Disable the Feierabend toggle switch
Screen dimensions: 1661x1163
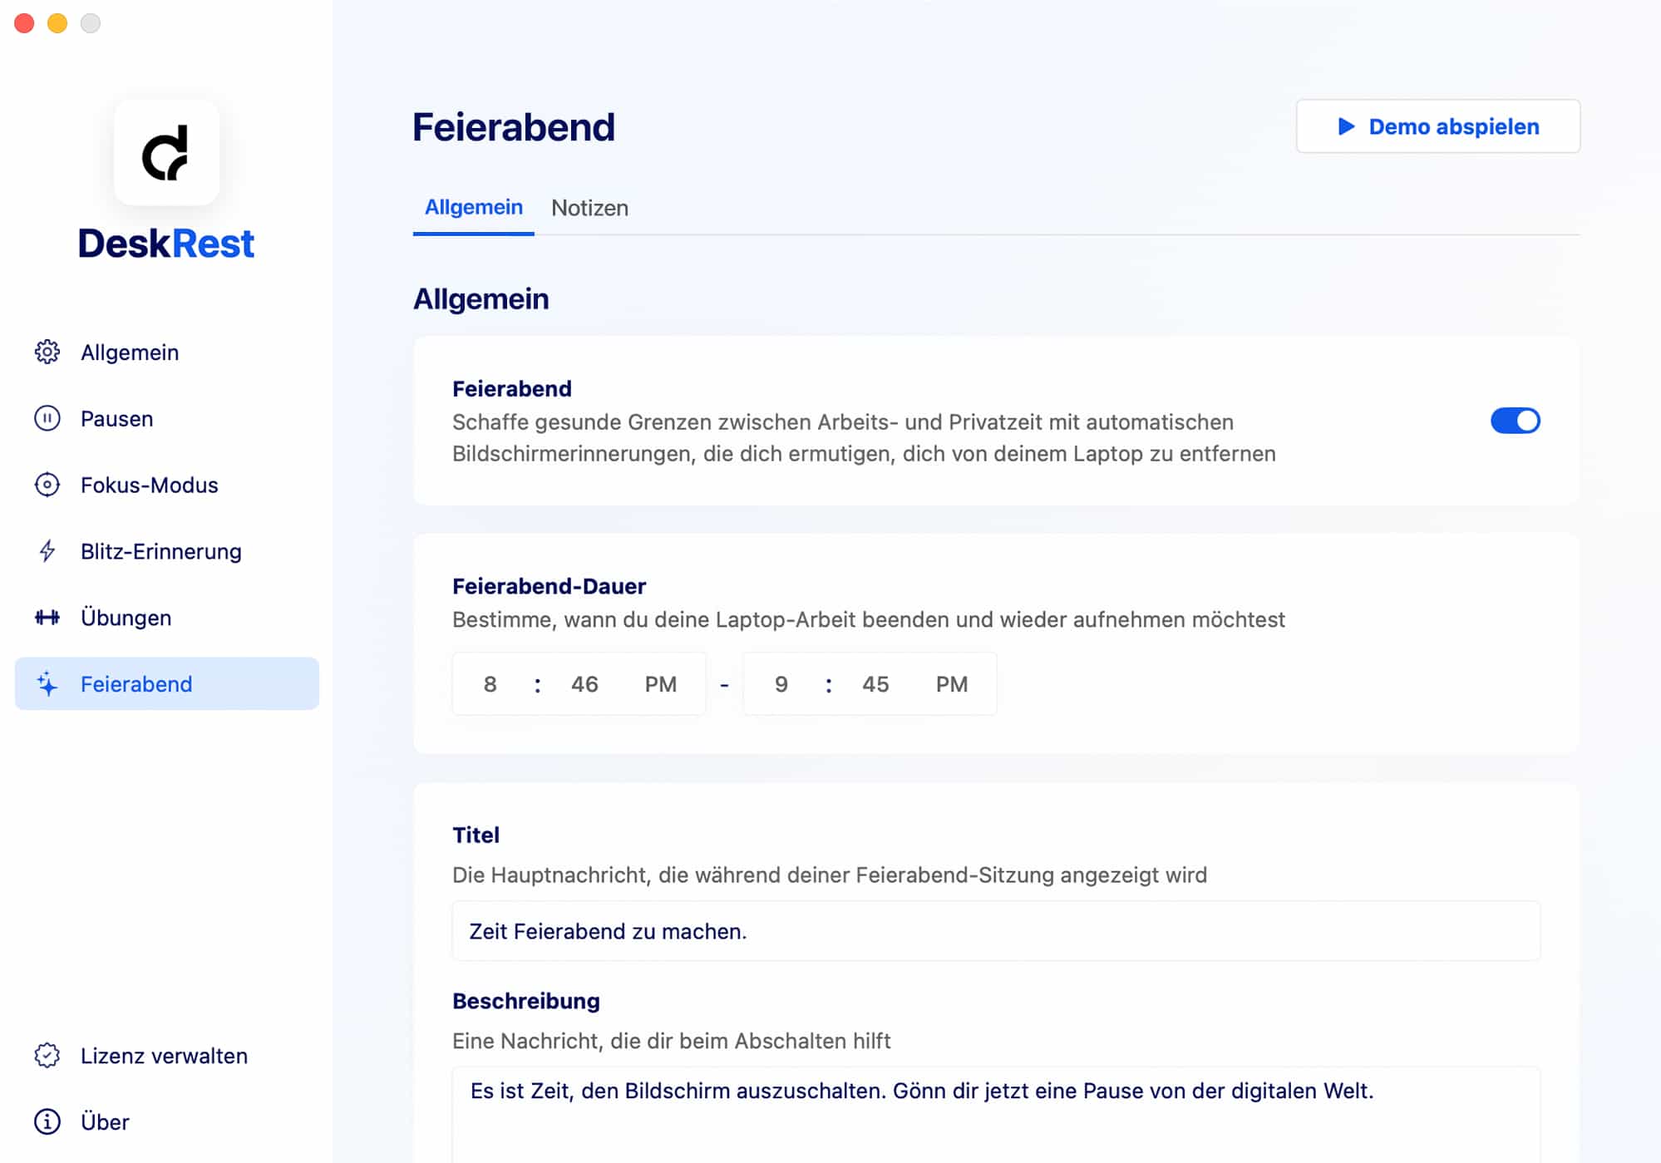(1515, 421)
